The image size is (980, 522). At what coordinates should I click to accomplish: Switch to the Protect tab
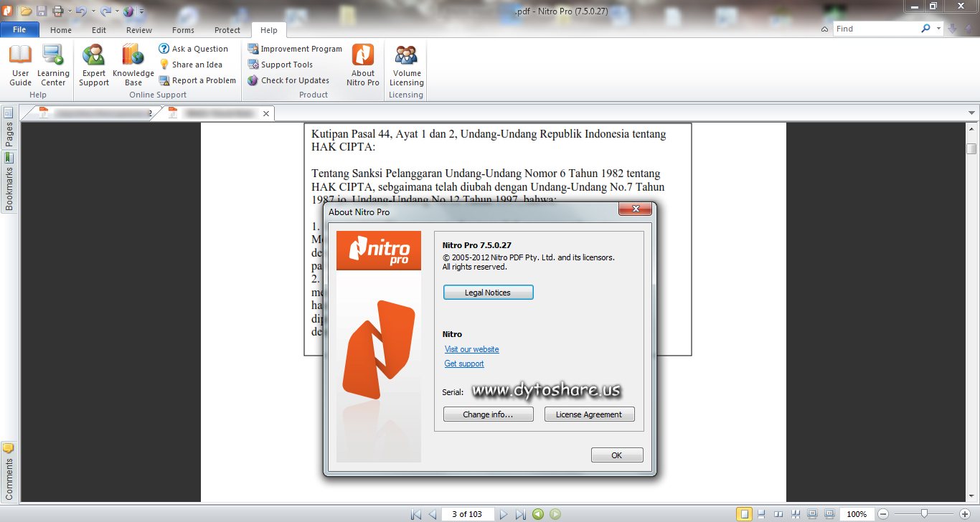click(227, 30)
